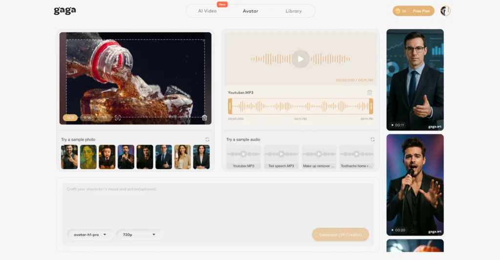This screenshot has width=500, height=260.
Task: Click the left trim handle of waveform
Action: click(x=230, y=106)
